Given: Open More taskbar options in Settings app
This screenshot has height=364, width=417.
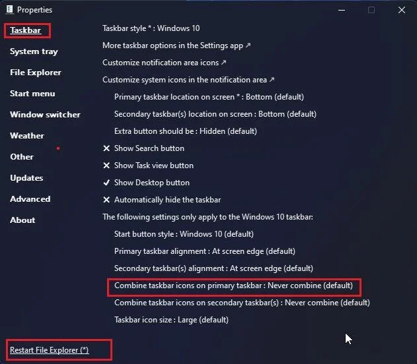Looking at the screenshot, I should click(x=176, y=45).
